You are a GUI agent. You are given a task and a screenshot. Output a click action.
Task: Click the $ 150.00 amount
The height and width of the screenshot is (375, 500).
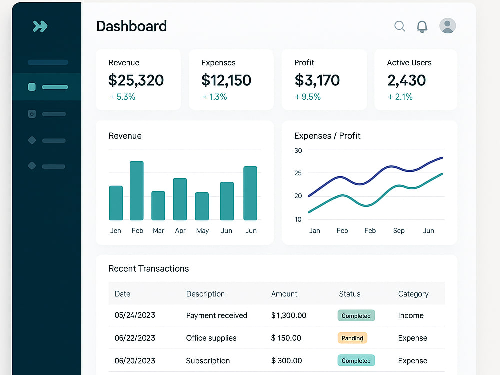coord(286,338)
